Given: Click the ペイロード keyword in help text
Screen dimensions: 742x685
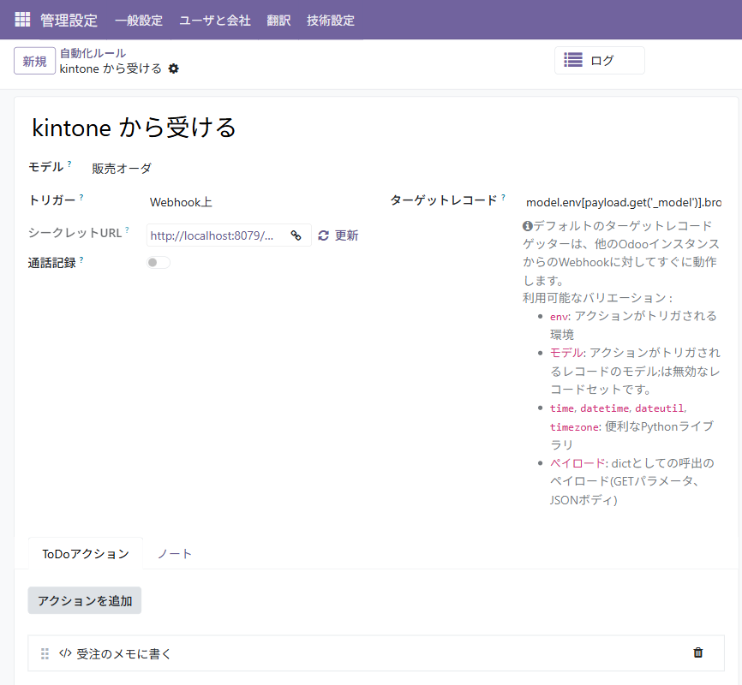Looking at the screenshot, I should (x=577, y=463).
